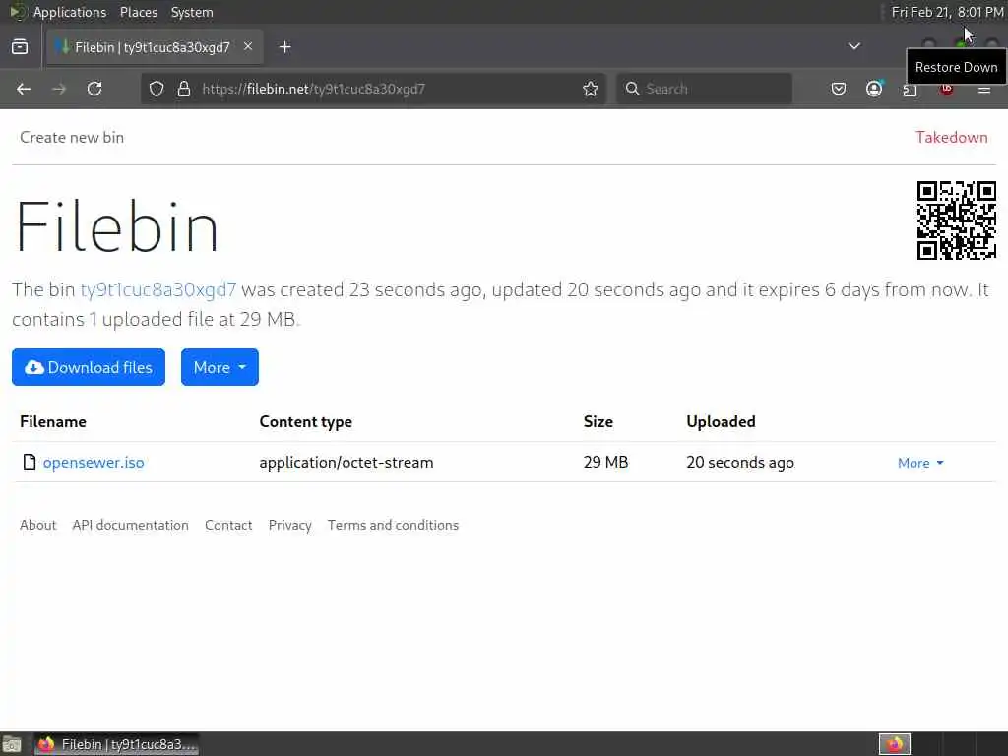This screenshot has width=1008, height=756.
Task: Open the Applications menu
Action: 70,12
